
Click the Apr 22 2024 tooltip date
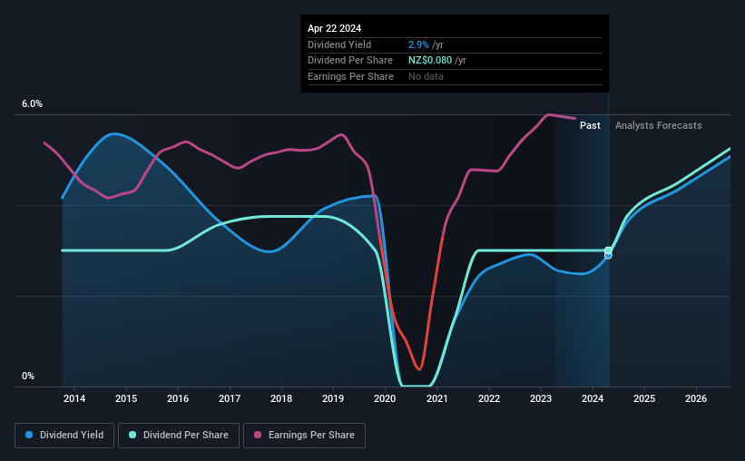335,28
